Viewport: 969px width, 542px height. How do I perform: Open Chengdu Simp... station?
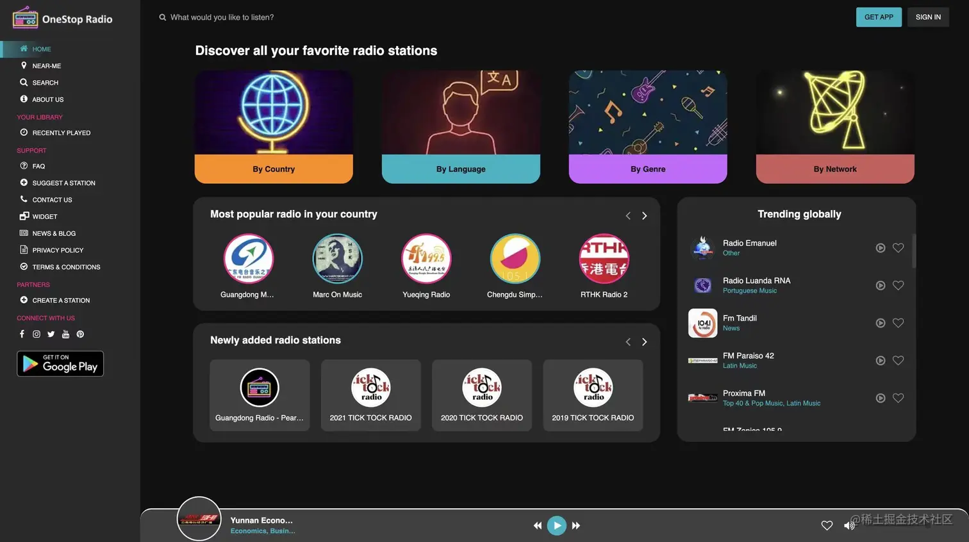(x=515, y=266)
